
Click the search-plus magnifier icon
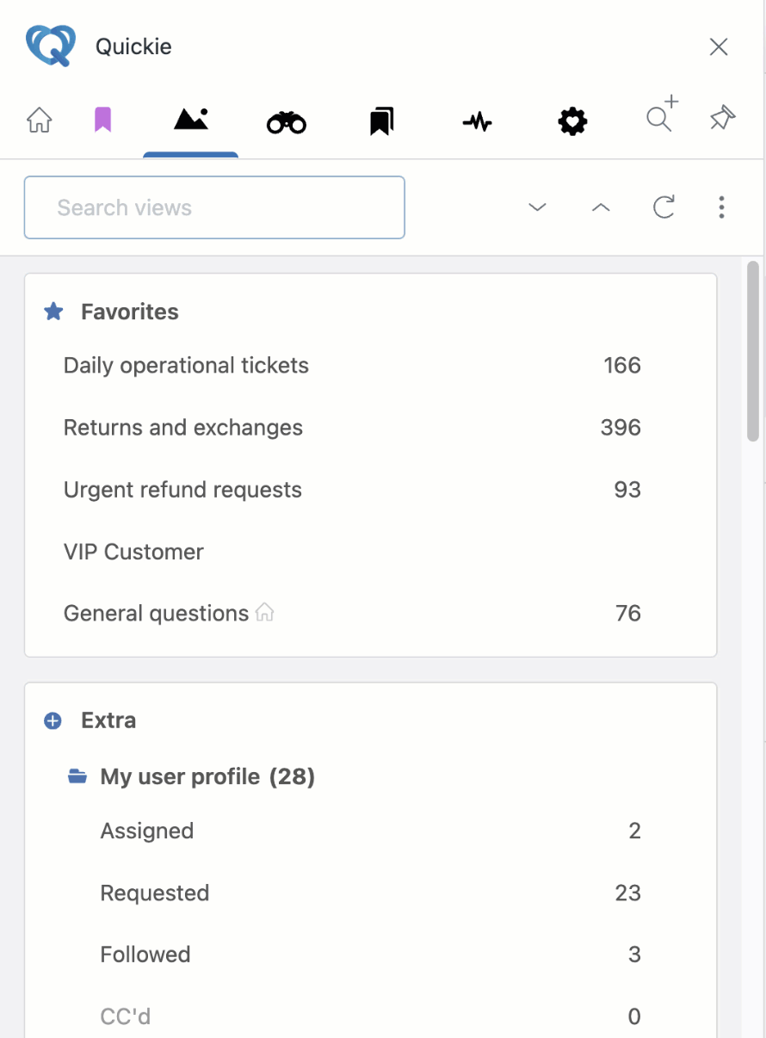pyautogui.click(x=662, y=114)
